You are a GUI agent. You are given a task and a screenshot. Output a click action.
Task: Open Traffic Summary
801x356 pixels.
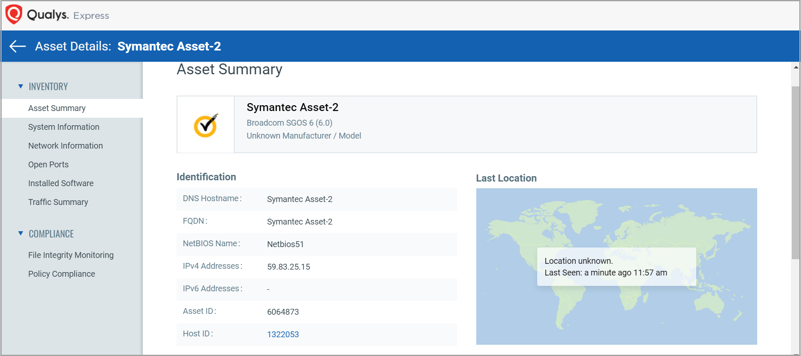tap(58, 202)
